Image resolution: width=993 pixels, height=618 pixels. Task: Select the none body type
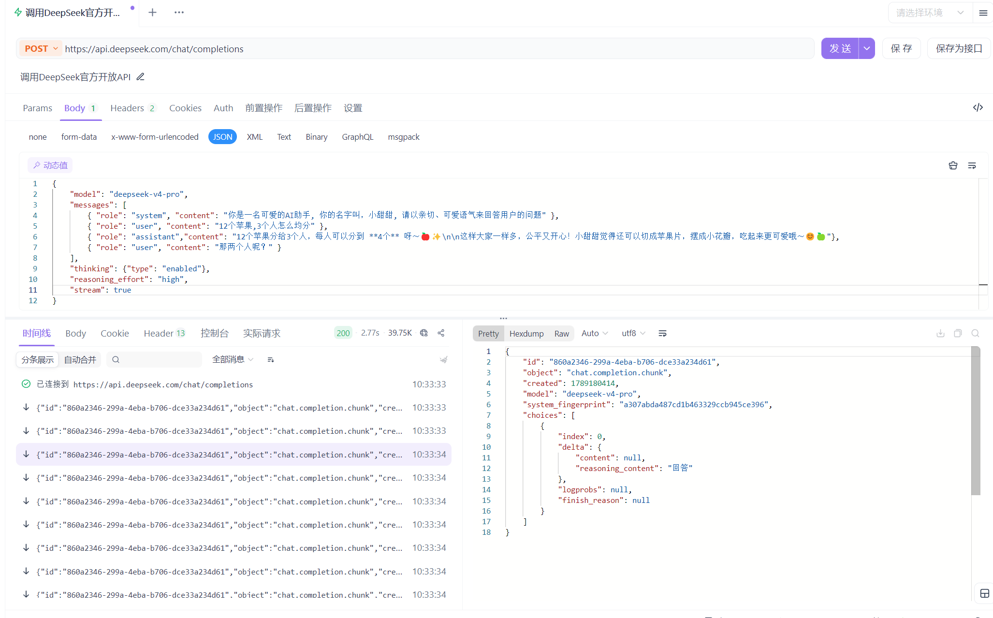point(38,137)
